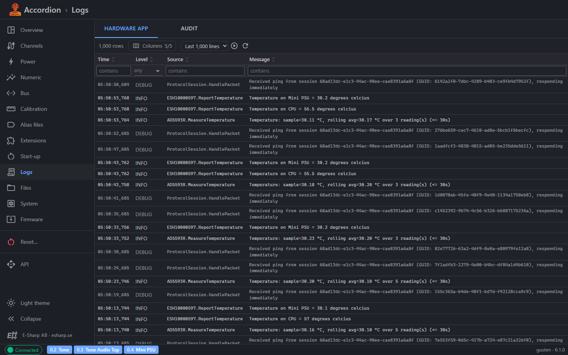Click the Connected status badge
Image resolution: width=568 pixels, height=355 pixels.
[23, 350]
